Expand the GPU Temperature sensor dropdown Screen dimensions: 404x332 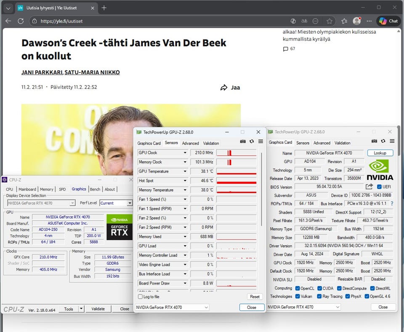pos(185,171)
